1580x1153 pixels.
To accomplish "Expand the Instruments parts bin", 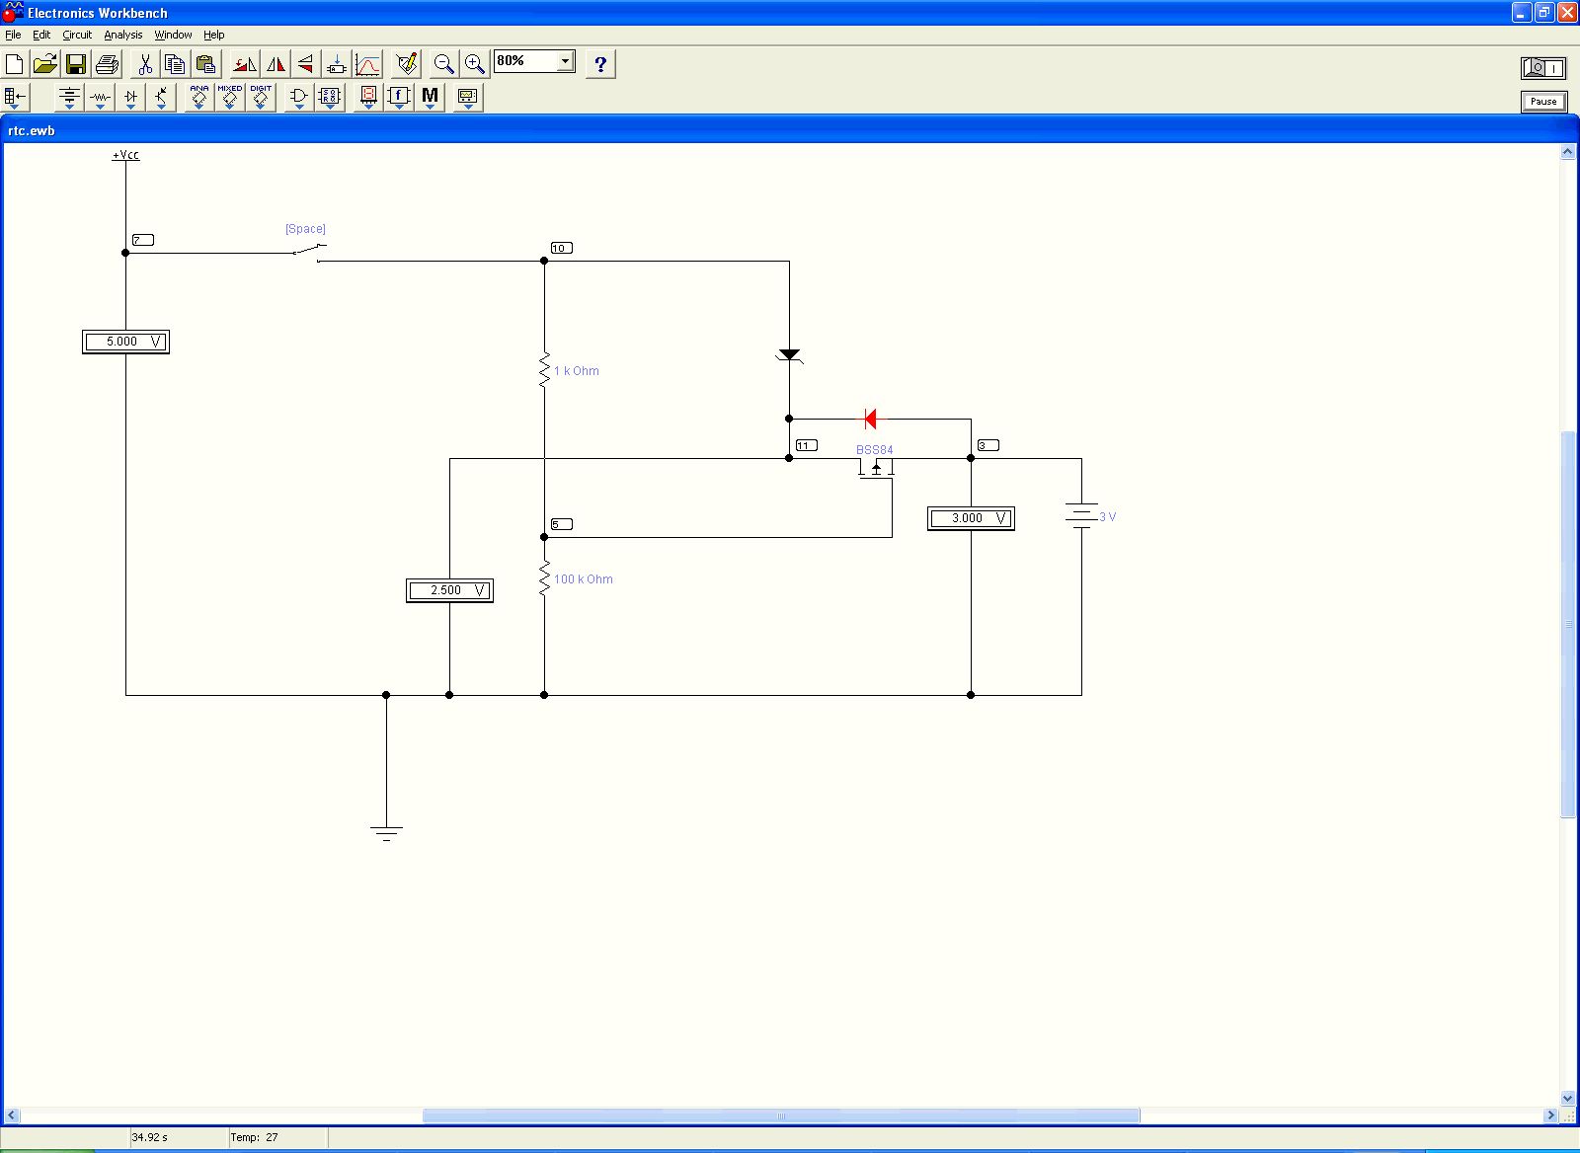I will tap(467, 97).
